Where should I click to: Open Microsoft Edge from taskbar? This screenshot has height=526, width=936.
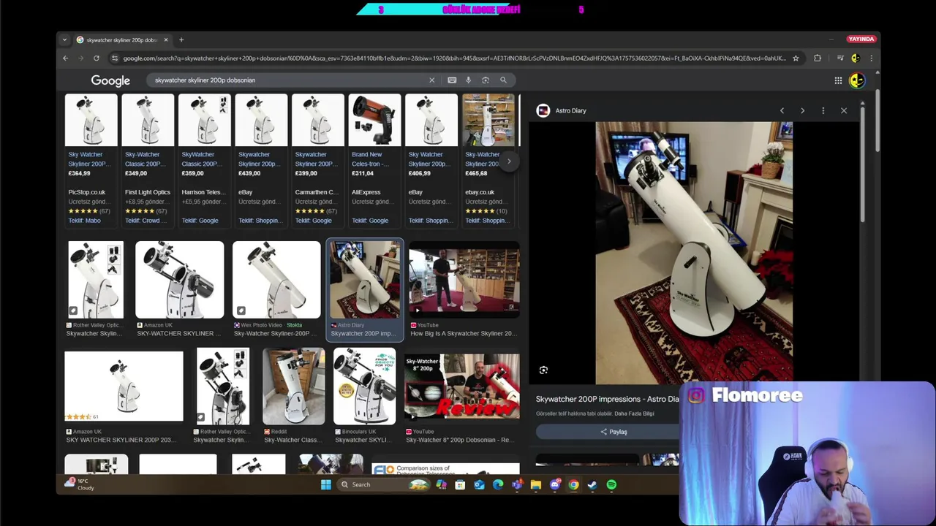click(x=498, y=484)
